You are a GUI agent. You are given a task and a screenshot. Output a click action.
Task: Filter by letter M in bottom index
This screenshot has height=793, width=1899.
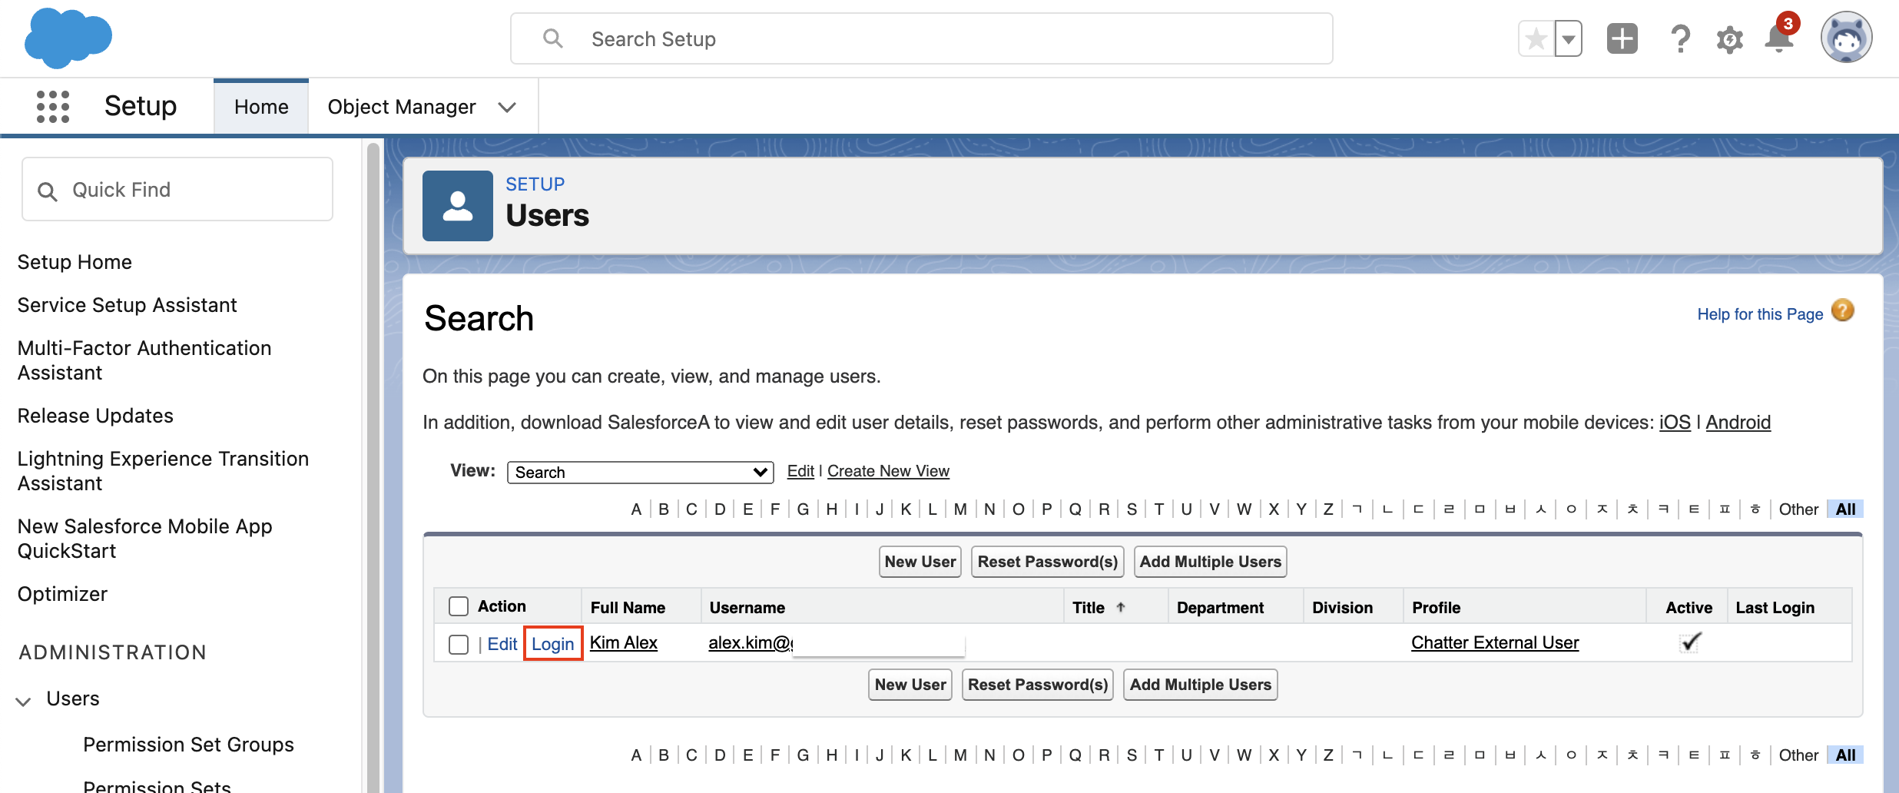click(x=960, y=755)
